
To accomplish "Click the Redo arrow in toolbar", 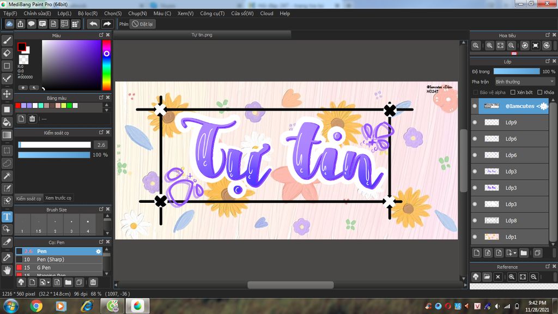I will [x=107, y=24].
